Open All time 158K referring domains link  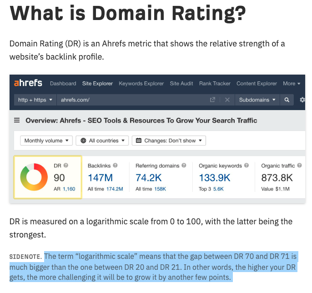tap(160, 189)
